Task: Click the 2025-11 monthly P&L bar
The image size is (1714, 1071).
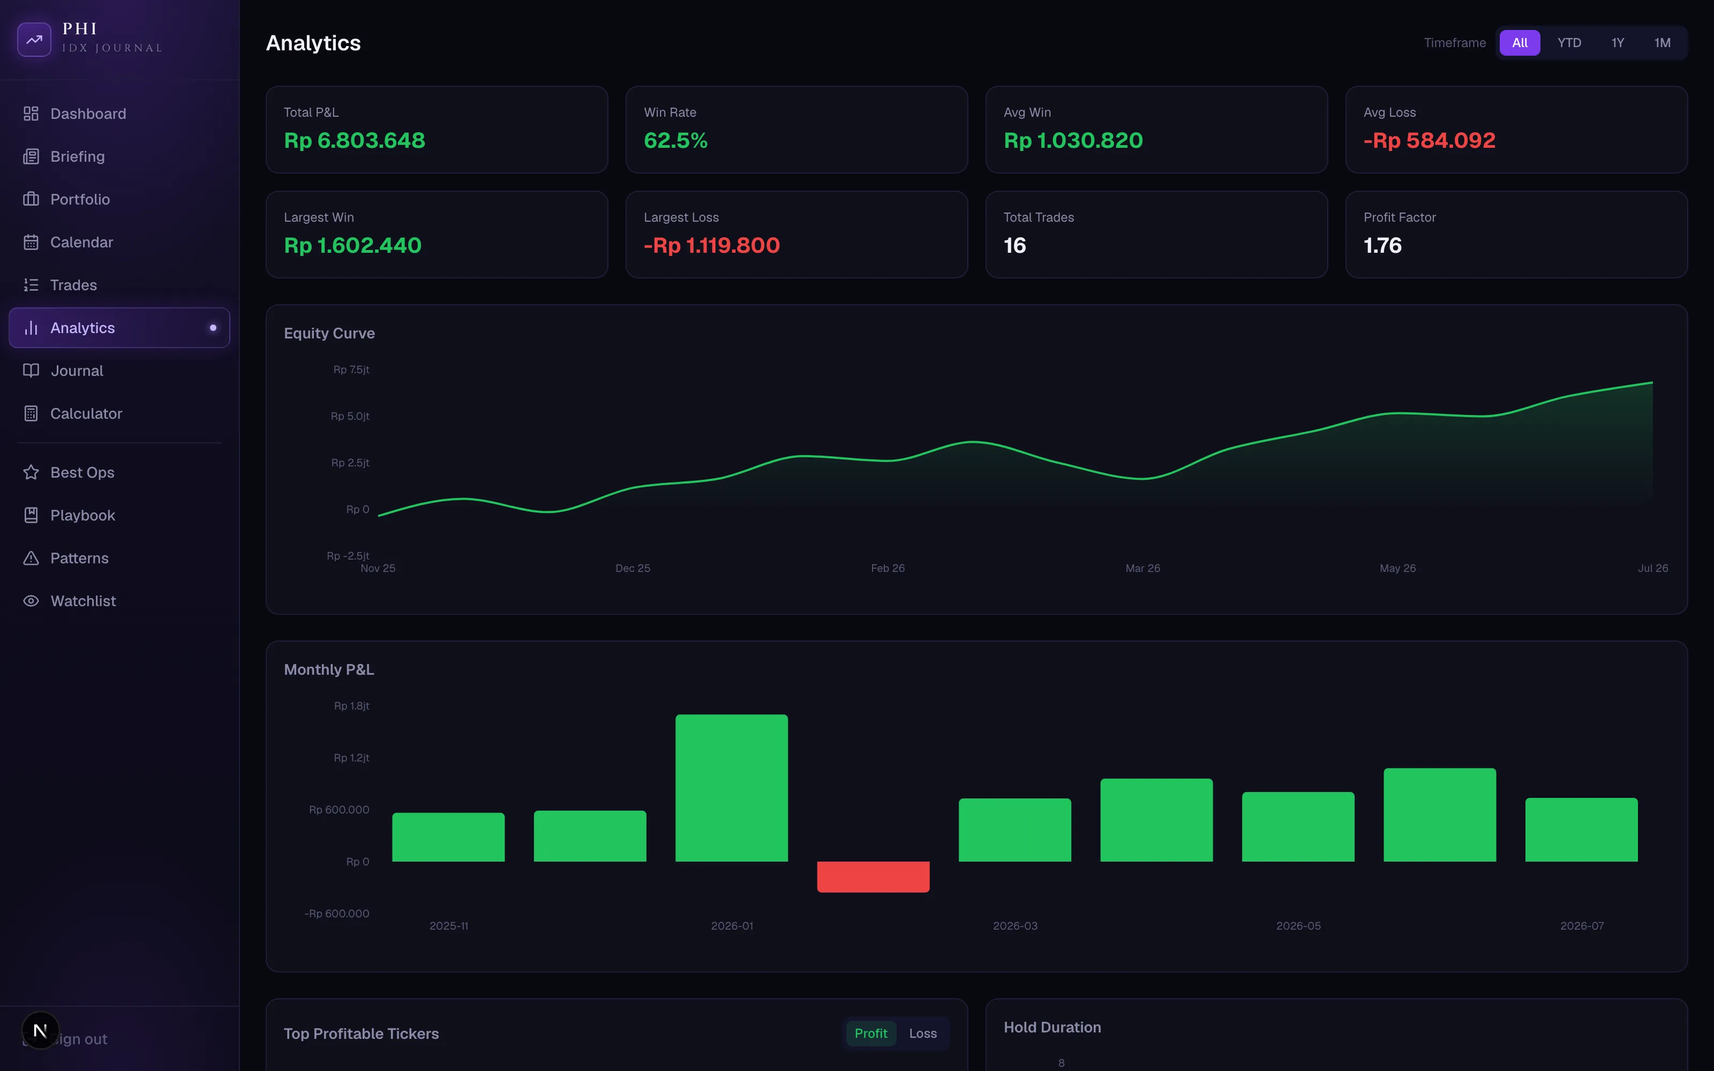Action: click(448, 837)
